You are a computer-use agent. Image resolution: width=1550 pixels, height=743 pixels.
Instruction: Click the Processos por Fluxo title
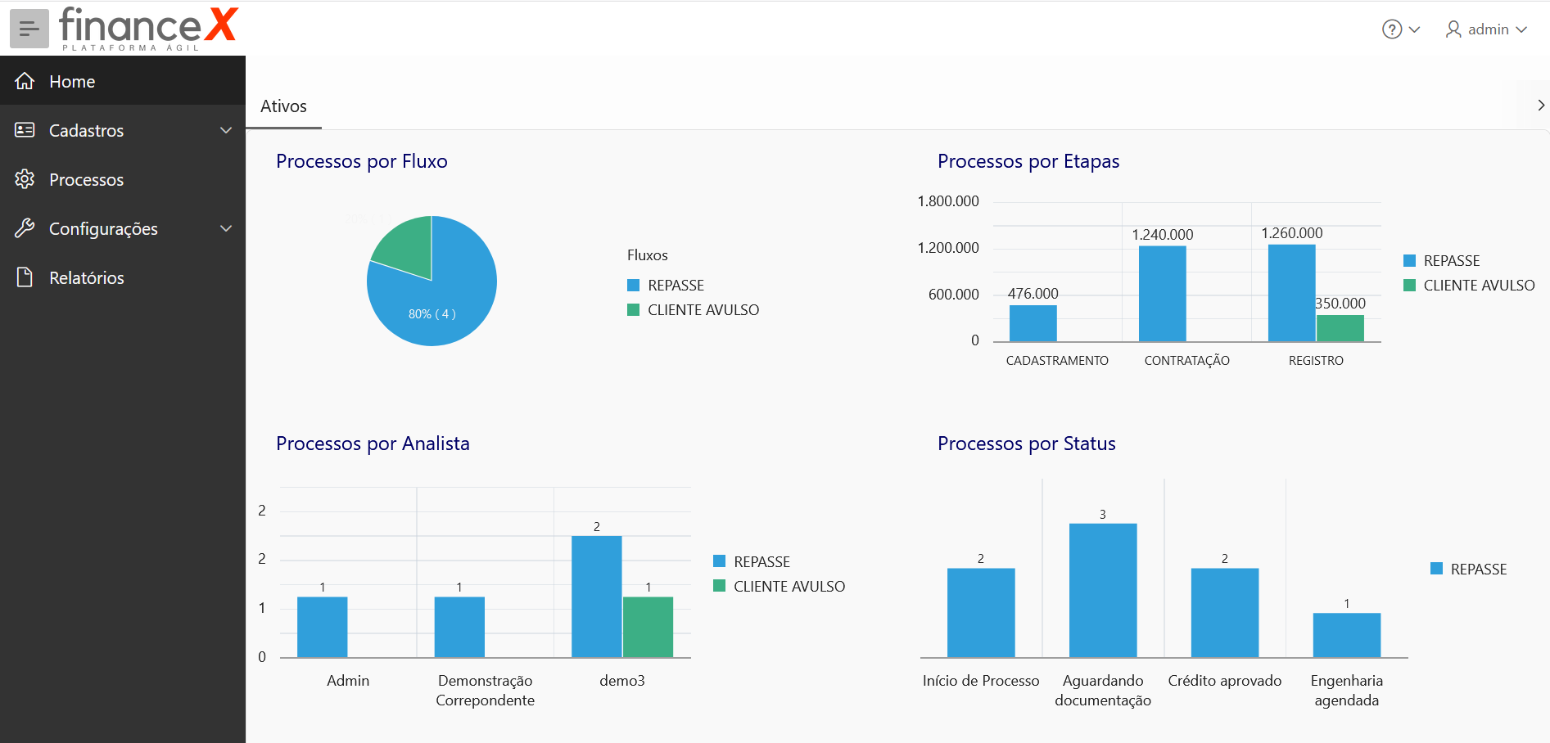[x=362, y=161]
